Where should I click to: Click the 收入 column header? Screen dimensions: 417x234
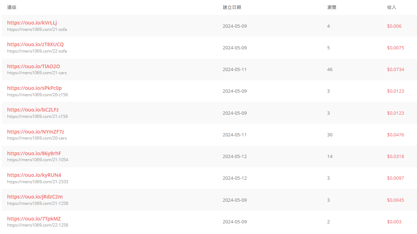click(391, 7)
